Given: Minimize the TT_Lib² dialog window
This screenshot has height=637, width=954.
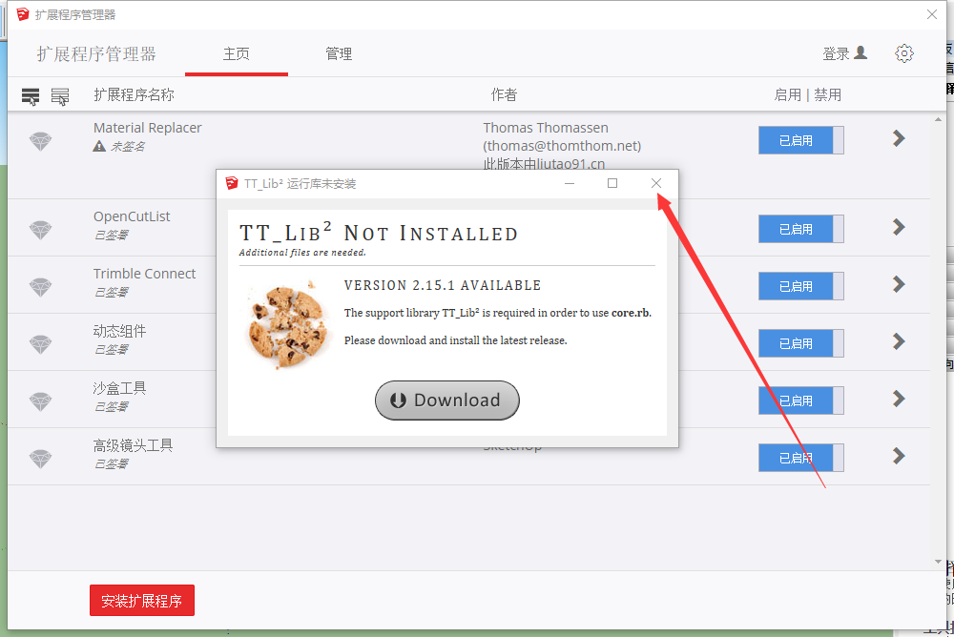Looking at the screenshot, I should pyautogui.click(x=570, y=183).
